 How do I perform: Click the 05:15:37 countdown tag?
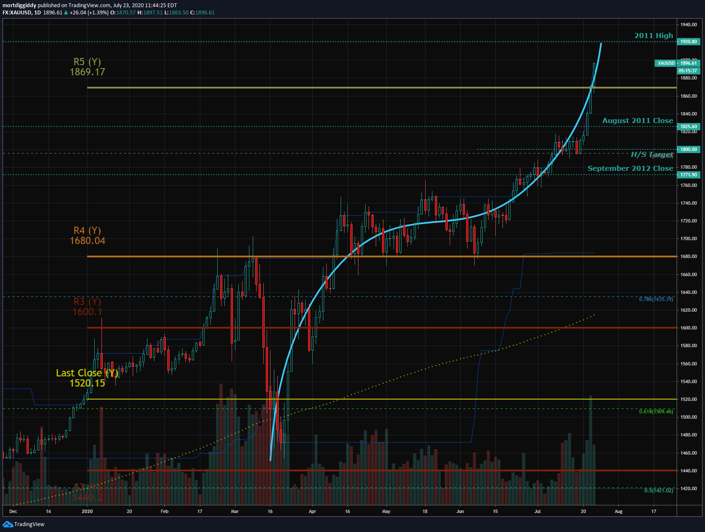click(689, 71)
